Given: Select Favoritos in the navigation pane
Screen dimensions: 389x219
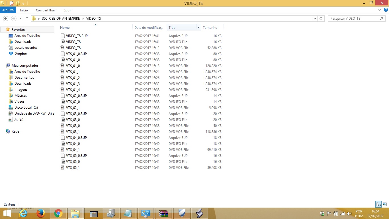Looking at the screenshot, I should pos(19,30).
